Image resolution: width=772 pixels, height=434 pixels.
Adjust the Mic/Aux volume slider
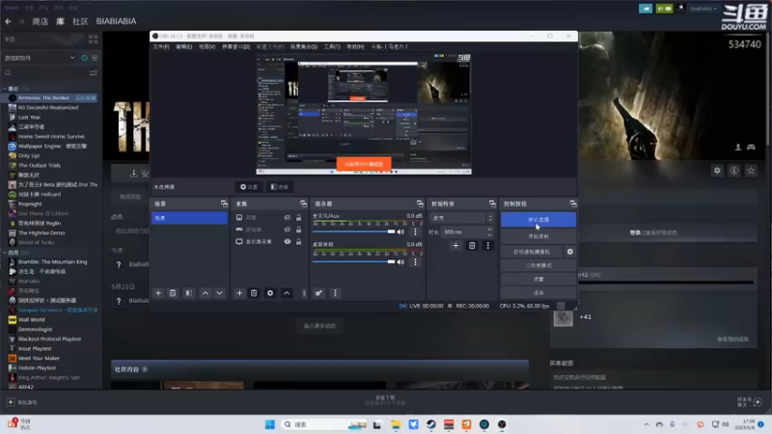pyautogui.click(x=353, y=231)
